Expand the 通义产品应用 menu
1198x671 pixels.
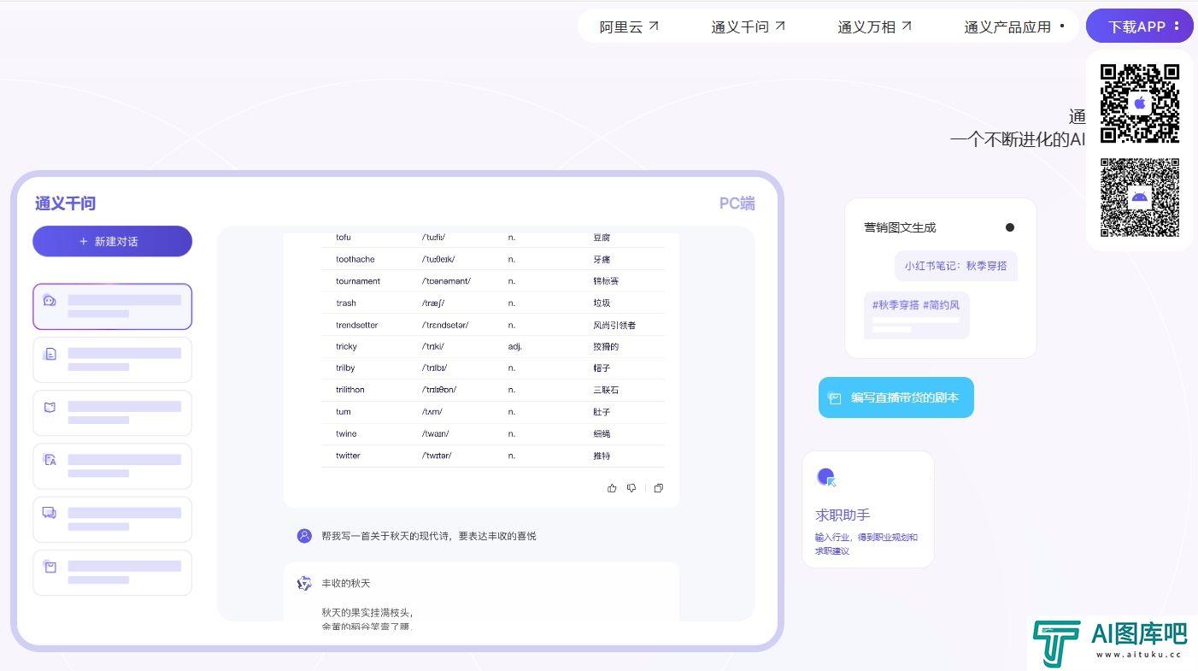pyautogui.click(x=1014, y=26)
